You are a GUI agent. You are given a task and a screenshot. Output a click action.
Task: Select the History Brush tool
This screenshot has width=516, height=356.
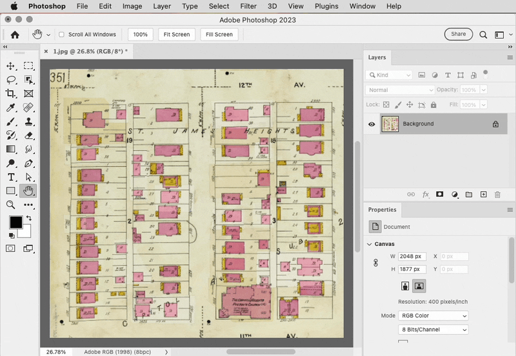[10, 135]
